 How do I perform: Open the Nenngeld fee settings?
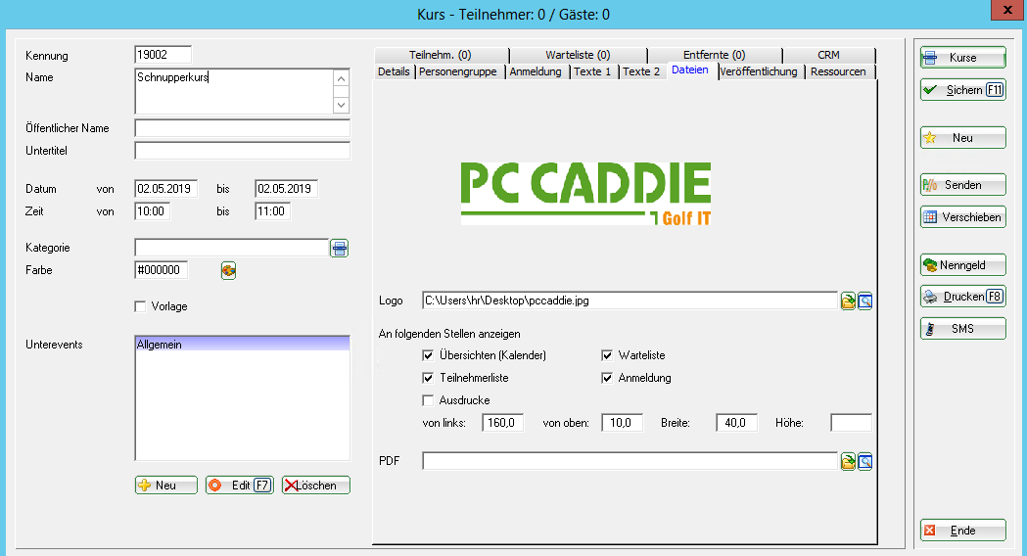(962, 264)
